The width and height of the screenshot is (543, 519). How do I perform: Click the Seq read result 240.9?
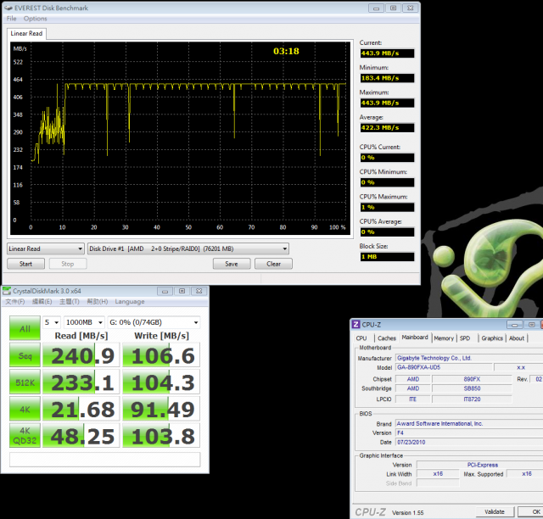[81, 355]
